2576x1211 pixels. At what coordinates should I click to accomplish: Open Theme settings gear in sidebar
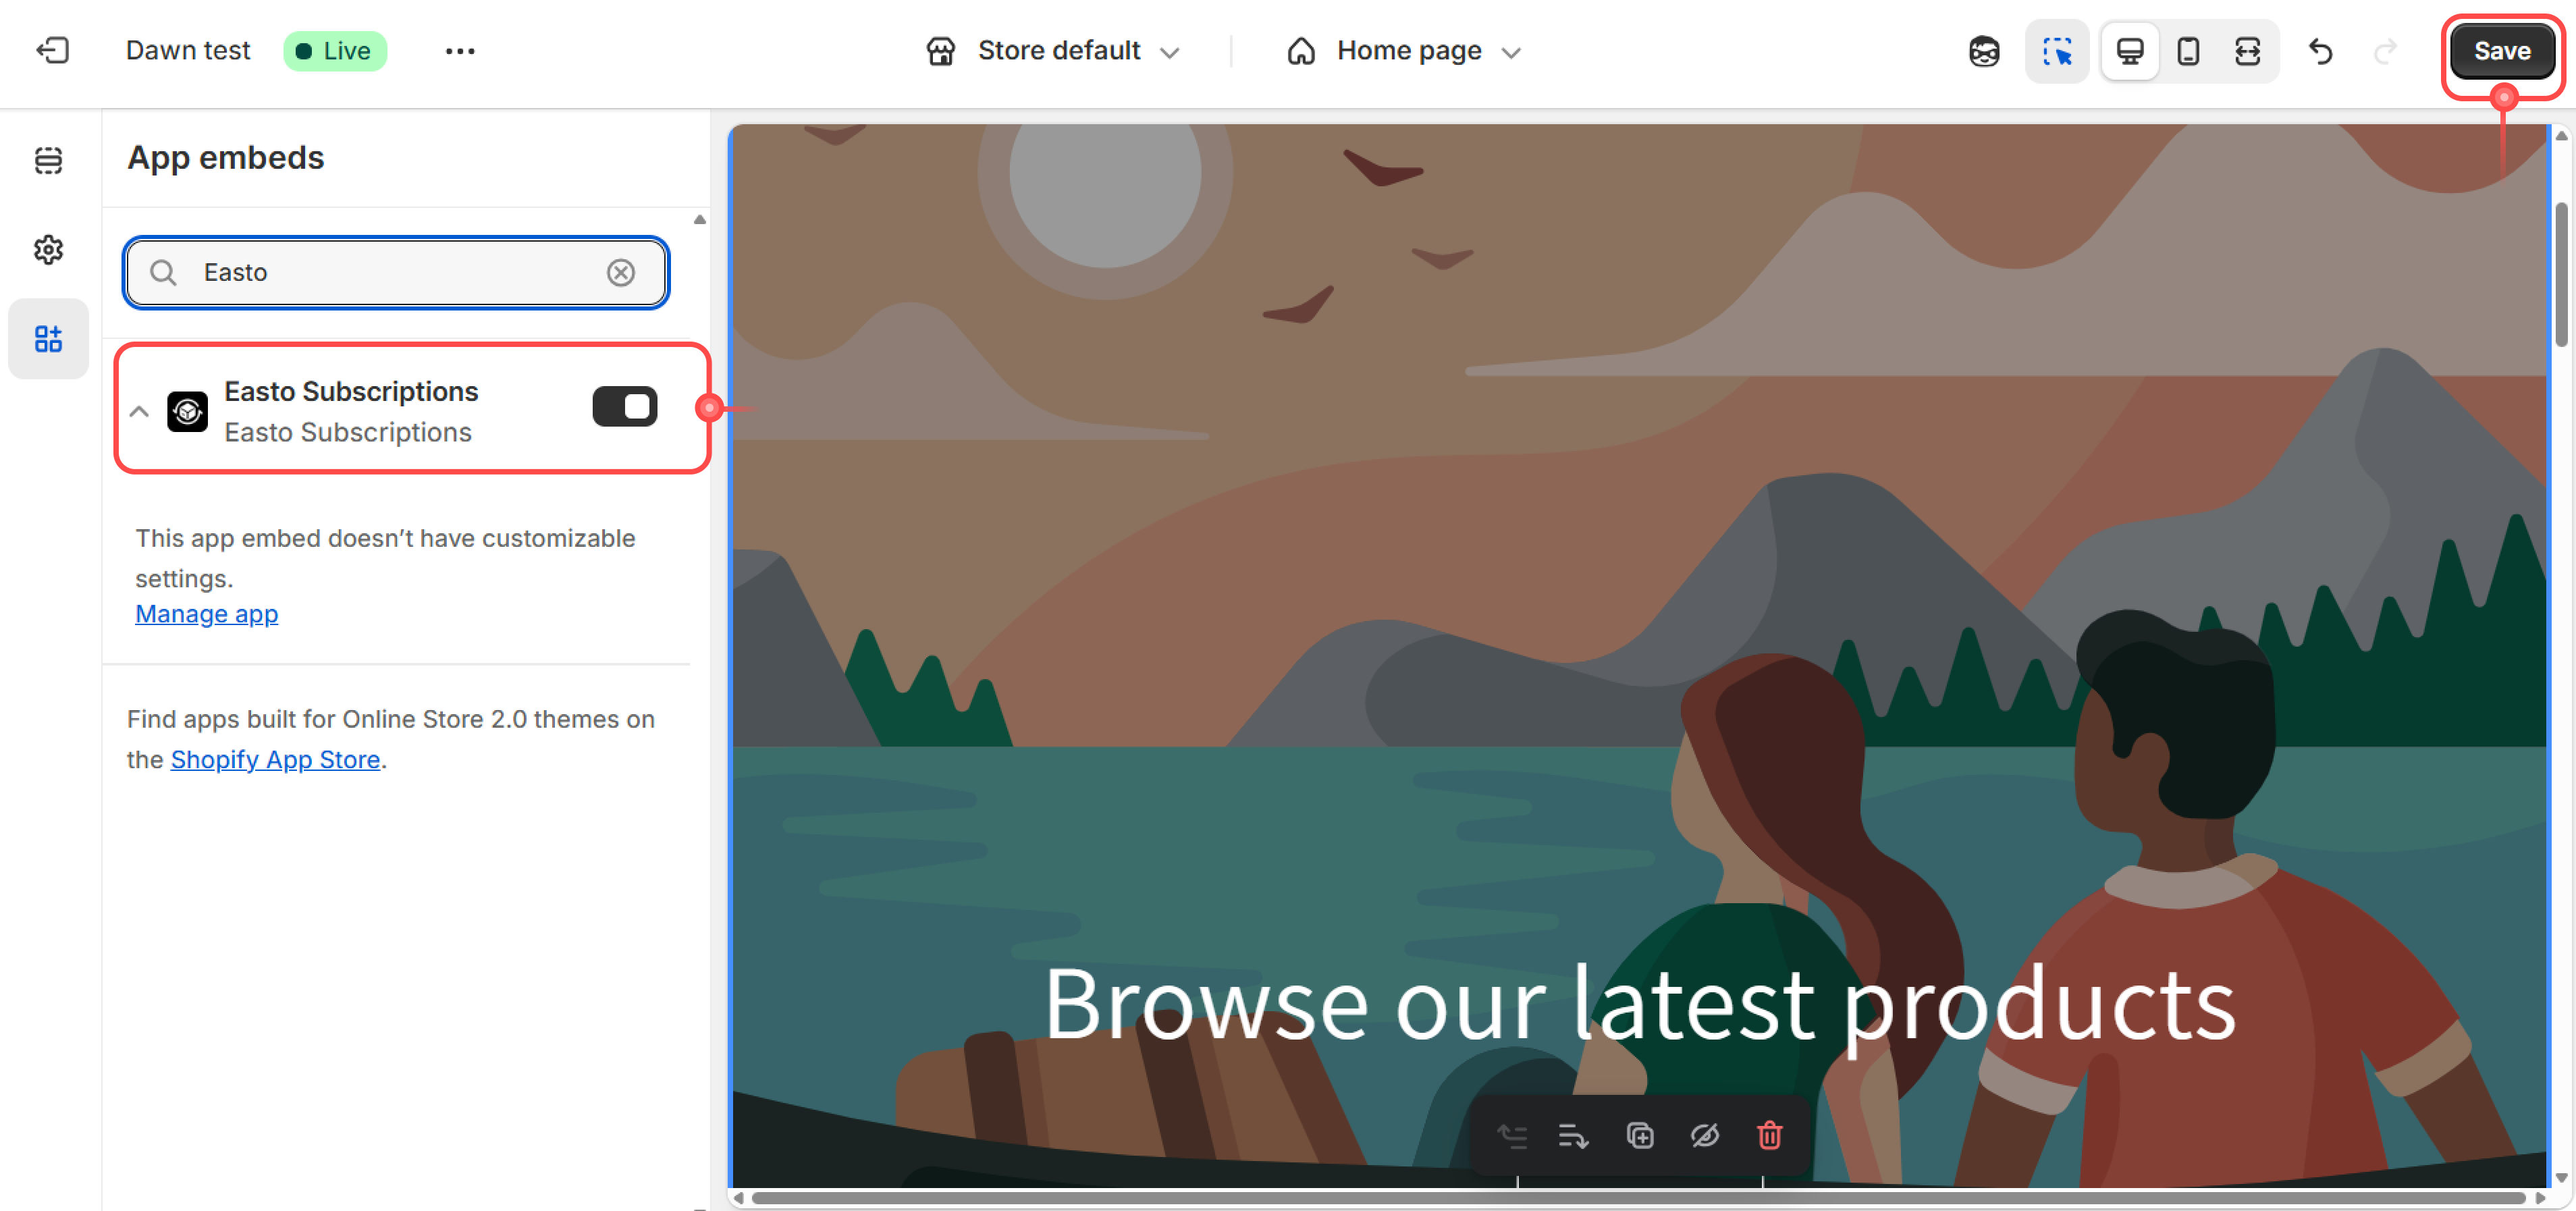click(x=48, y=249)
